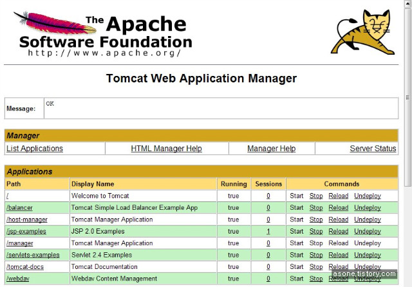Image resolution: width=412 pixels, height=287 pixels.
Task: Open the /balancer path link
Action: pyautogui.click(x=19, y=208)
